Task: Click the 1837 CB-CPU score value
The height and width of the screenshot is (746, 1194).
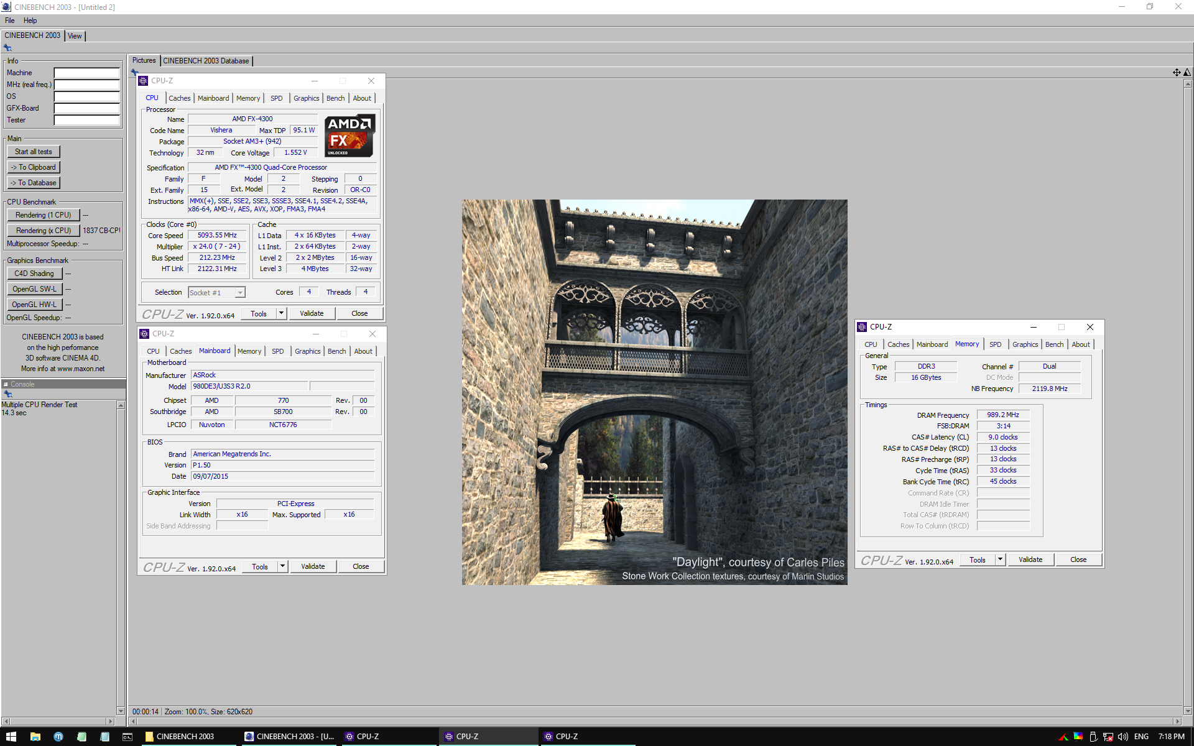Action: click(x=101, y=231)
